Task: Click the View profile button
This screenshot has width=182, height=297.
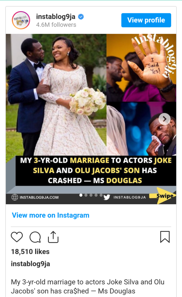Action: 146,20
